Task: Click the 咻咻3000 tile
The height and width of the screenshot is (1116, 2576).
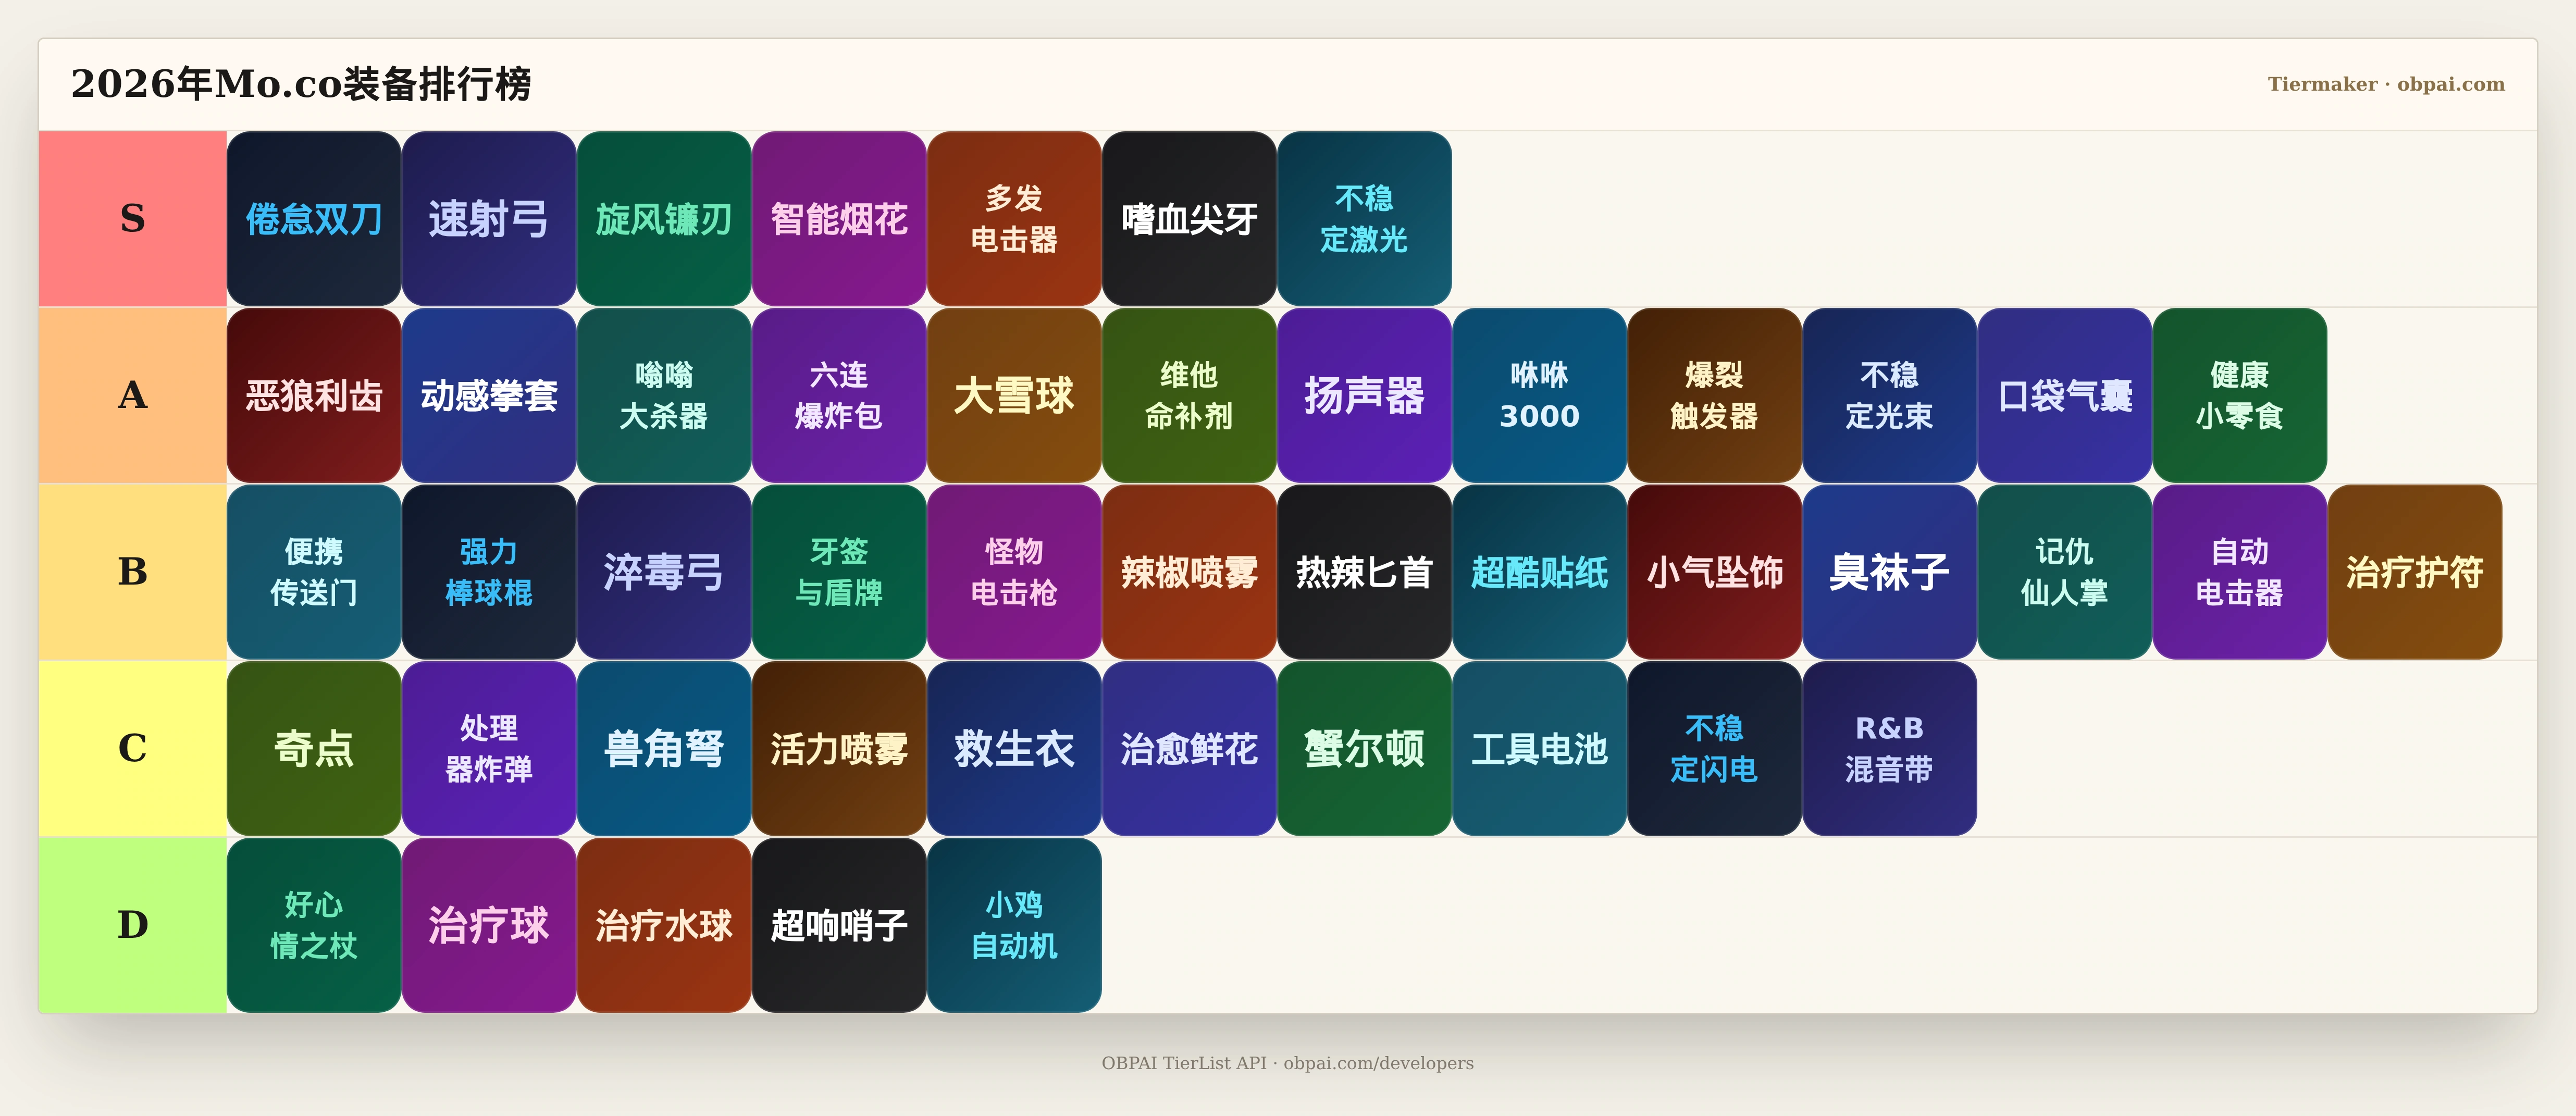Action: pos(1539,396)
